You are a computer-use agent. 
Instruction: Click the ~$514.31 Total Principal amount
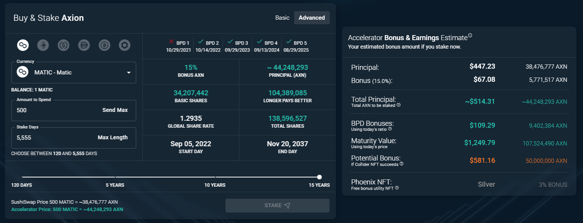480,101
